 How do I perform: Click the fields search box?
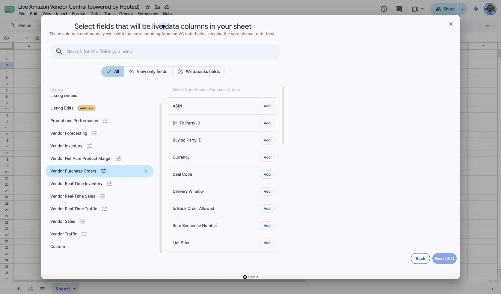[165, 52]
